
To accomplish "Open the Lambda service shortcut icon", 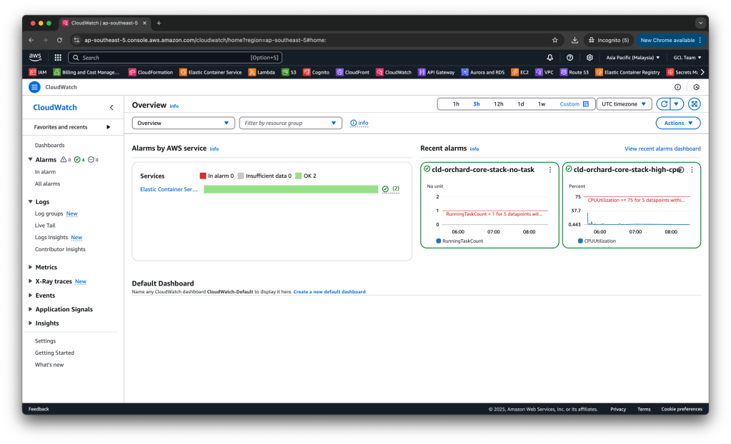I will 252,72.
